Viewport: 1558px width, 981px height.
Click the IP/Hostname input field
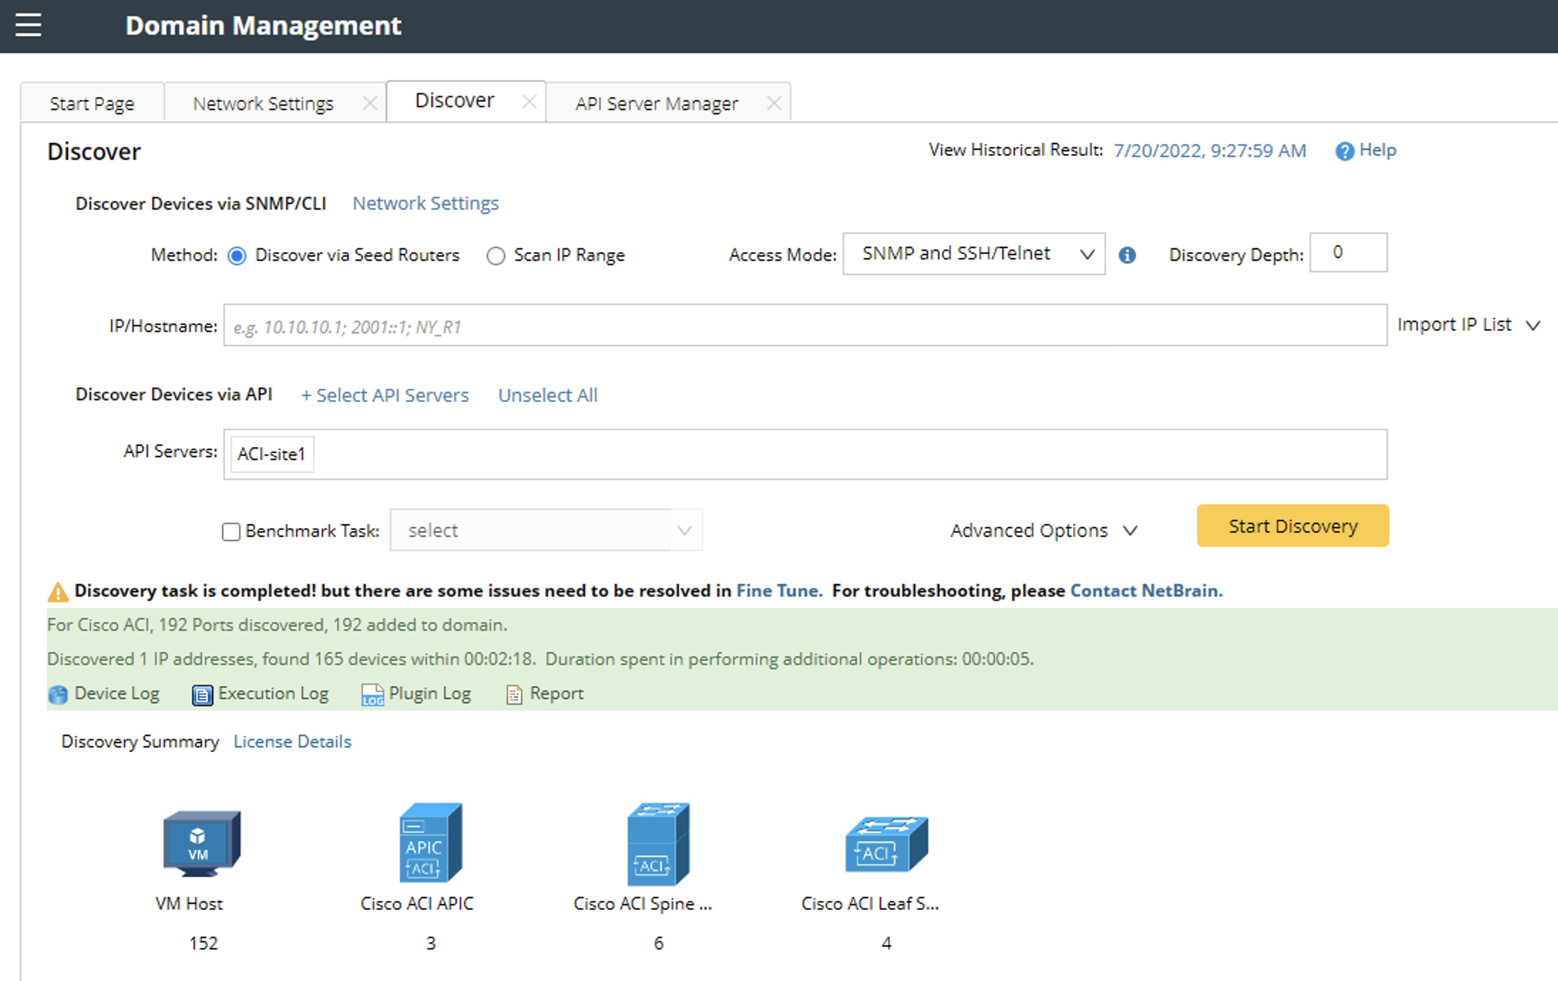click(804, 326)
